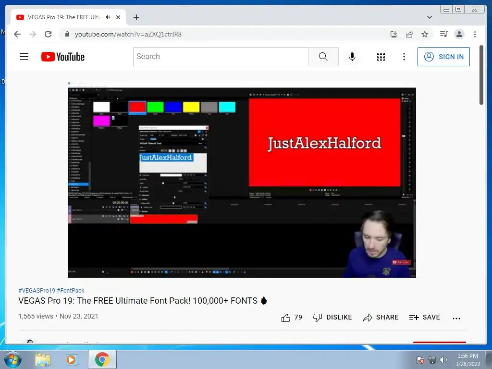This screenshot has height=369, width=492.
Task: Go to YouTube home via the logo
Action: point(63,57)
